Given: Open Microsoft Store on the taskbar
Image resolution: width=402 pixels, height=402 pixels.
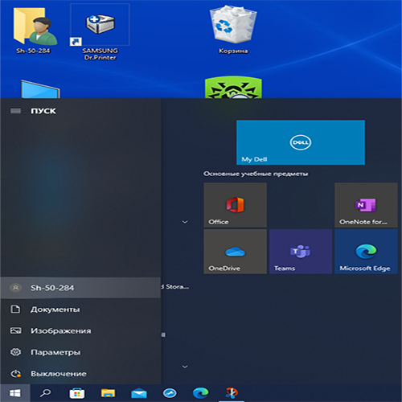Looking at the screenshot, I should [77, 393].
